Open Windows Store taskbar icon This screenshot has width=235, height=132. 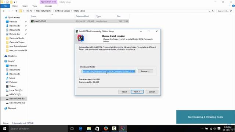pos(97,129)
